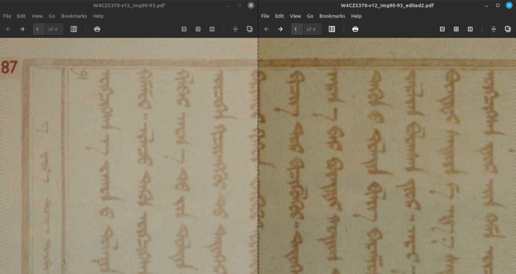The height and width of the screenshot is (274, 516).
Task: Fit page in left img90-93.pdf window
Action: [212, 29]
